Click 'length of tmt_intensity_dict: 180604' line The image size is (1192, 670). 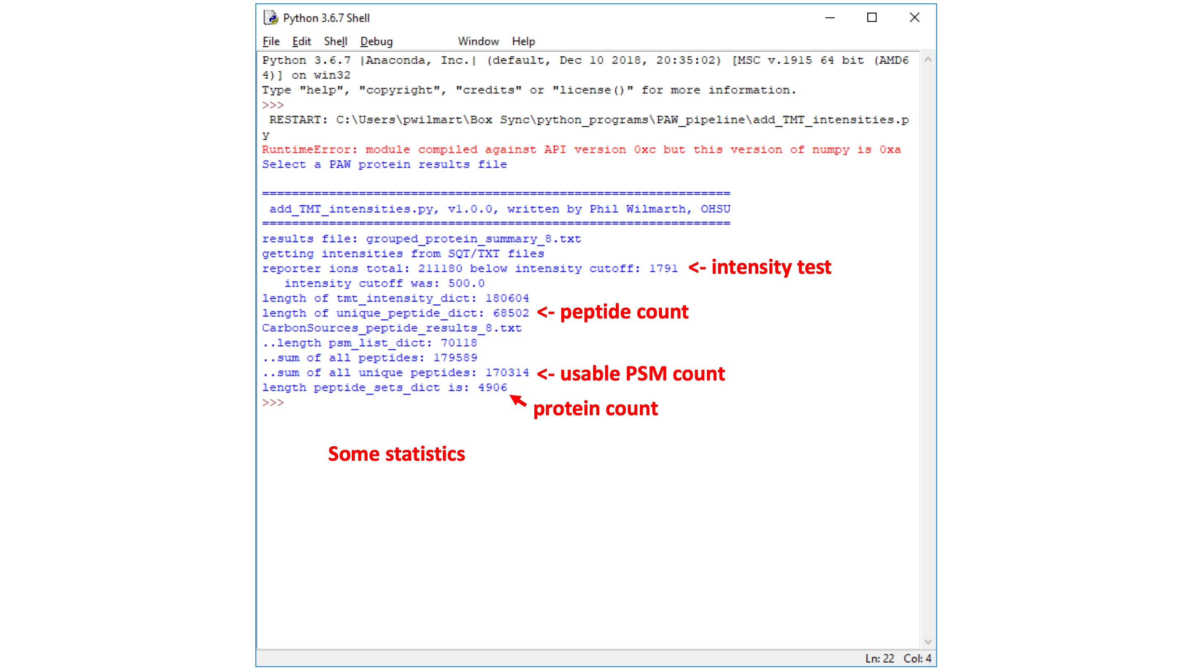(396, 298)
